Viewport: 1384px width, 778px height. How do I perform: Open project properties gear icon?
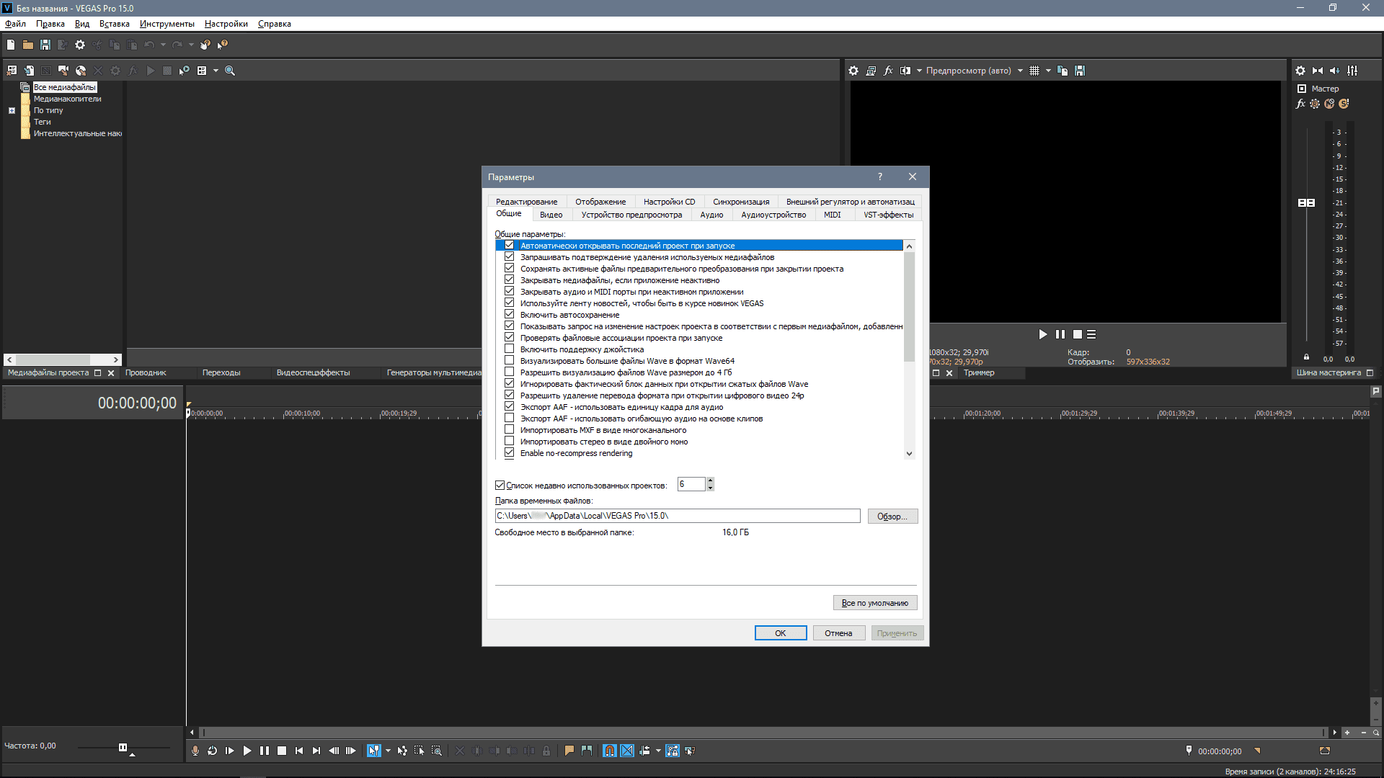(80, 45)
